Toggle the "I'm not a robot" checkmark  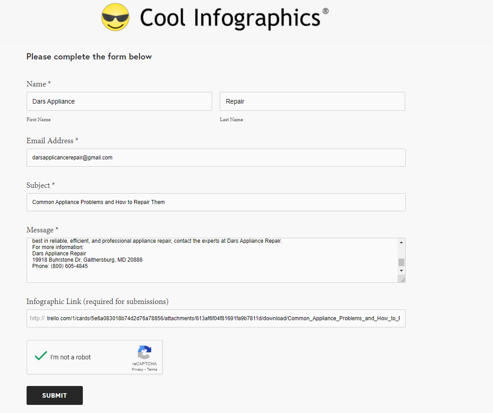coord(41,356)
